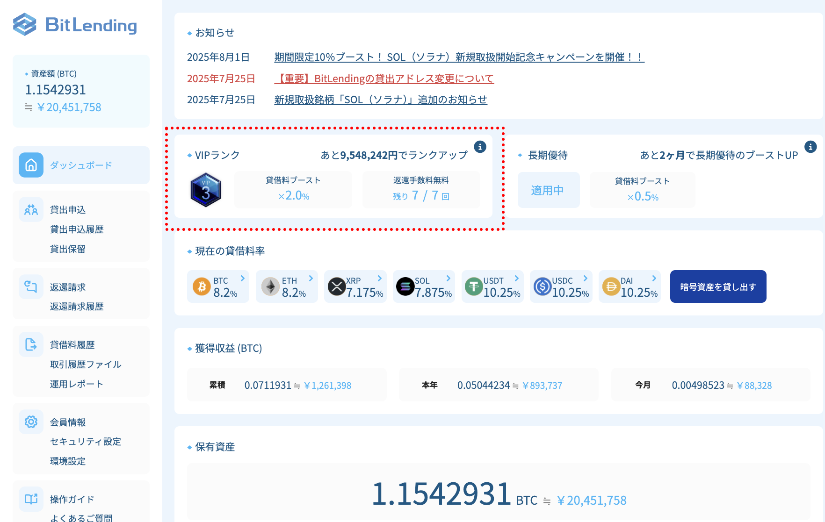This screenshot has width=825, height=522.
Task: Open 操作ガイド menu item
Action: [72, 500]
